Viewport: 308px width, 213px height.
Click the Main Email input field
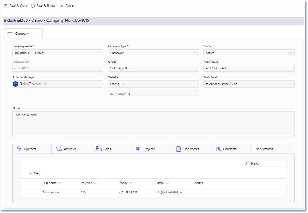pos(249,84)
